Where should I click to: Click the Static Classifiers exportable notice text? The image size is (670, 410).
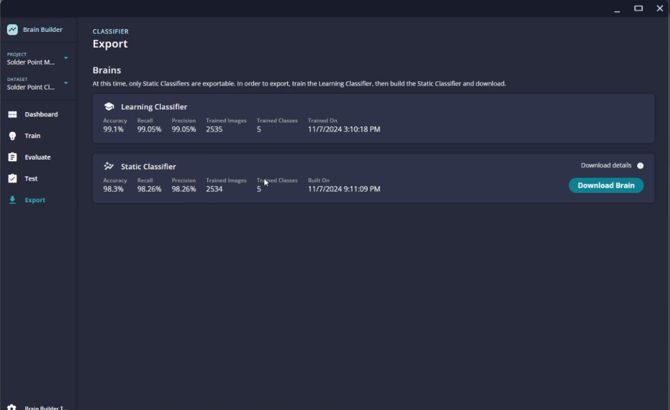(x=299, y=84)
